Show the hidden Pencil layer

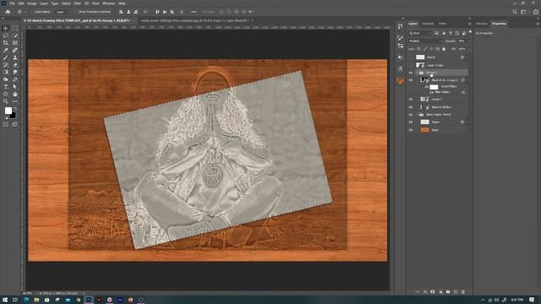(x=411, y=57)
